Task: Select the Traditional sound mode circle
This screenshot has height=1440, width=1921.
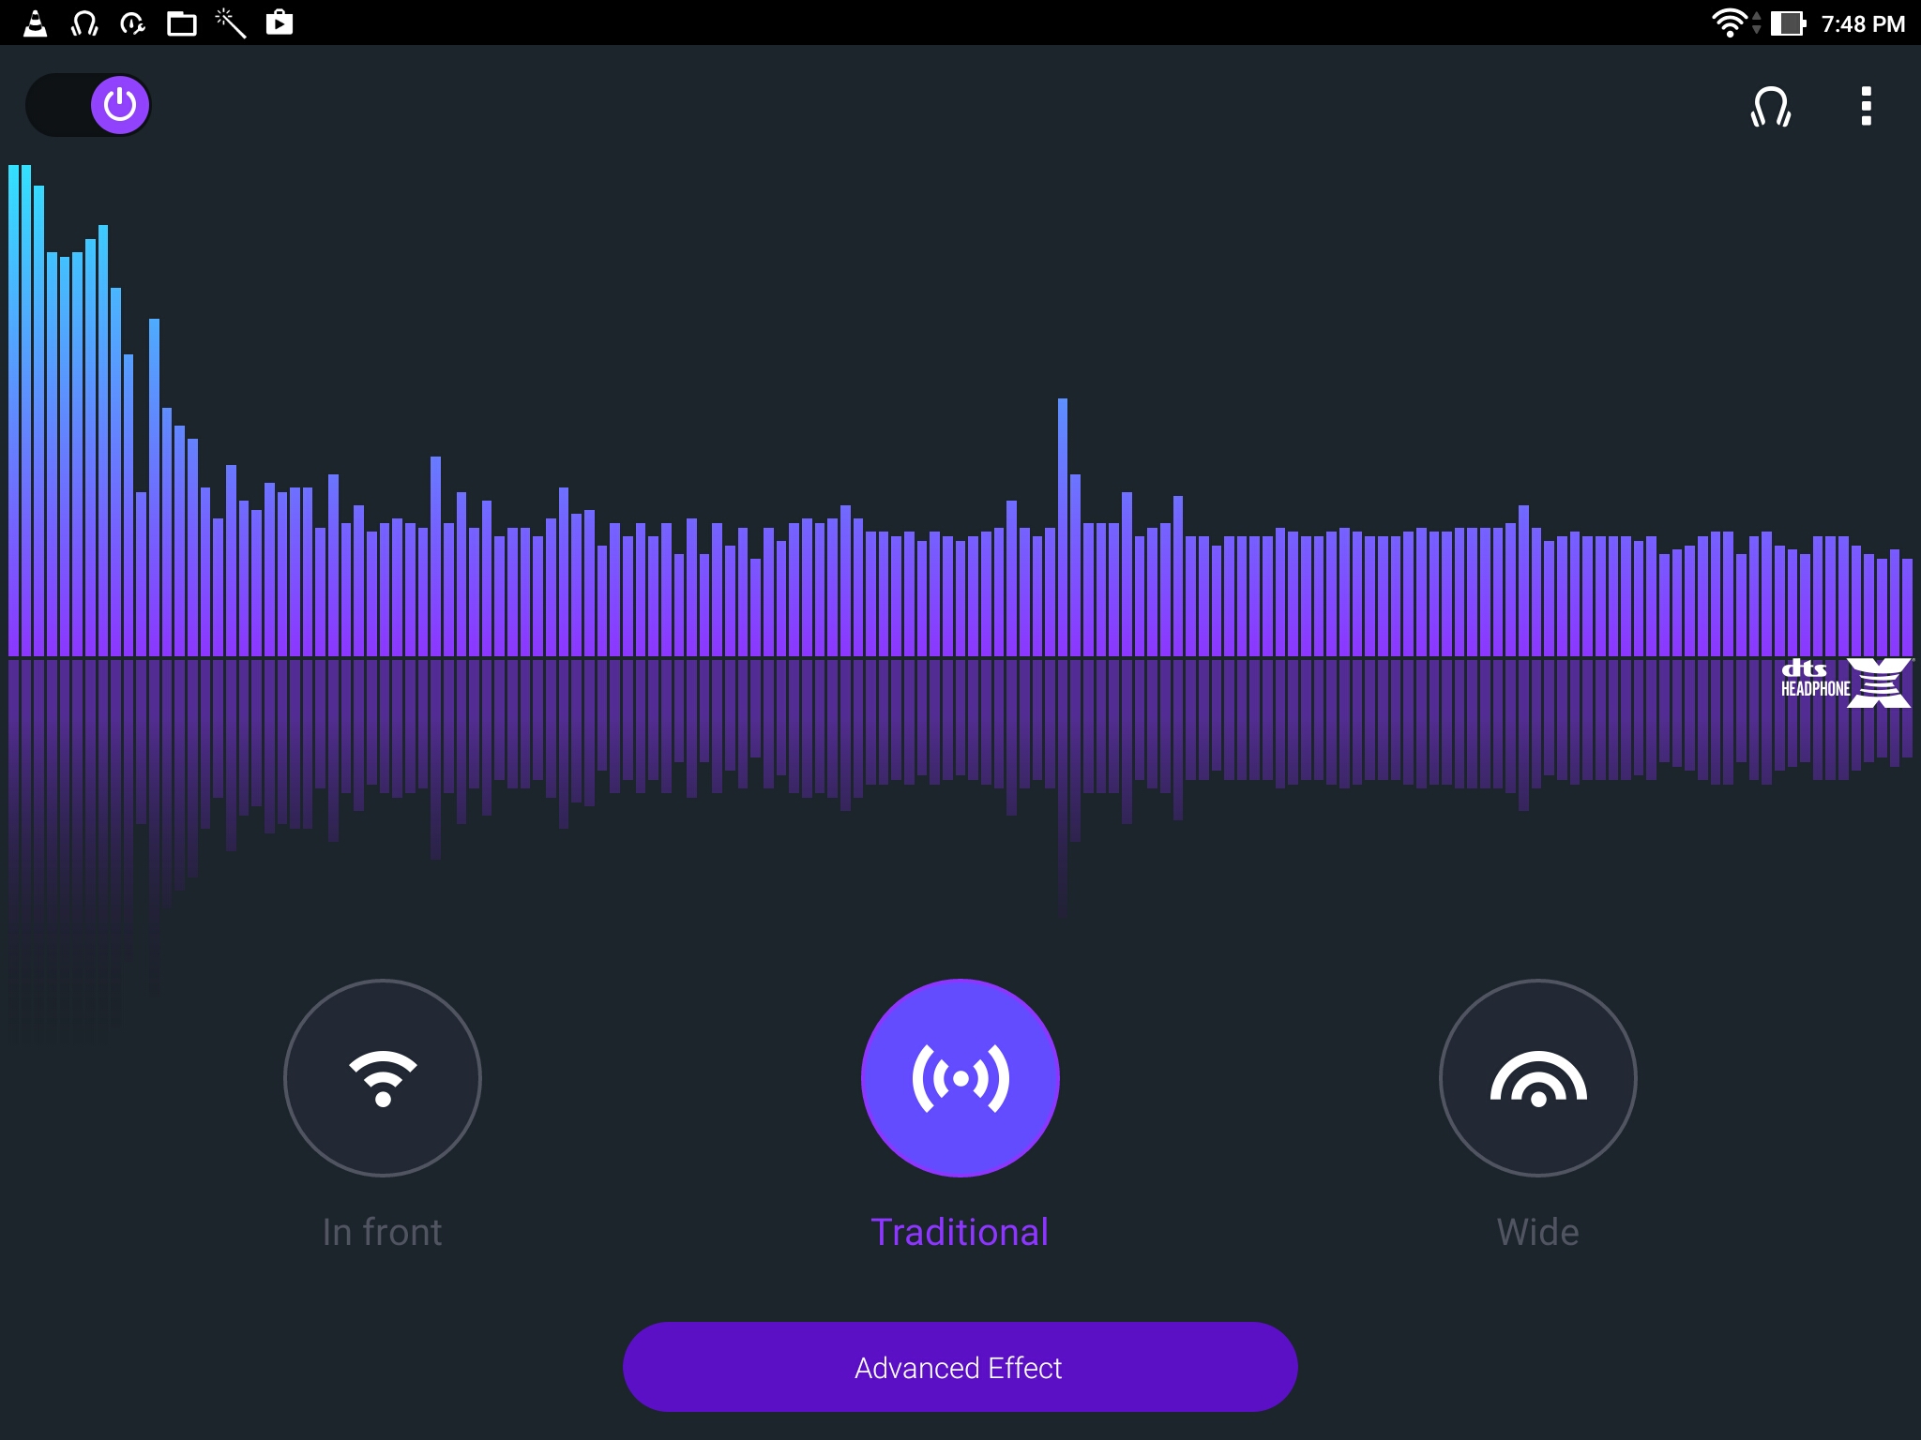Action: [x=960, y=1078]
